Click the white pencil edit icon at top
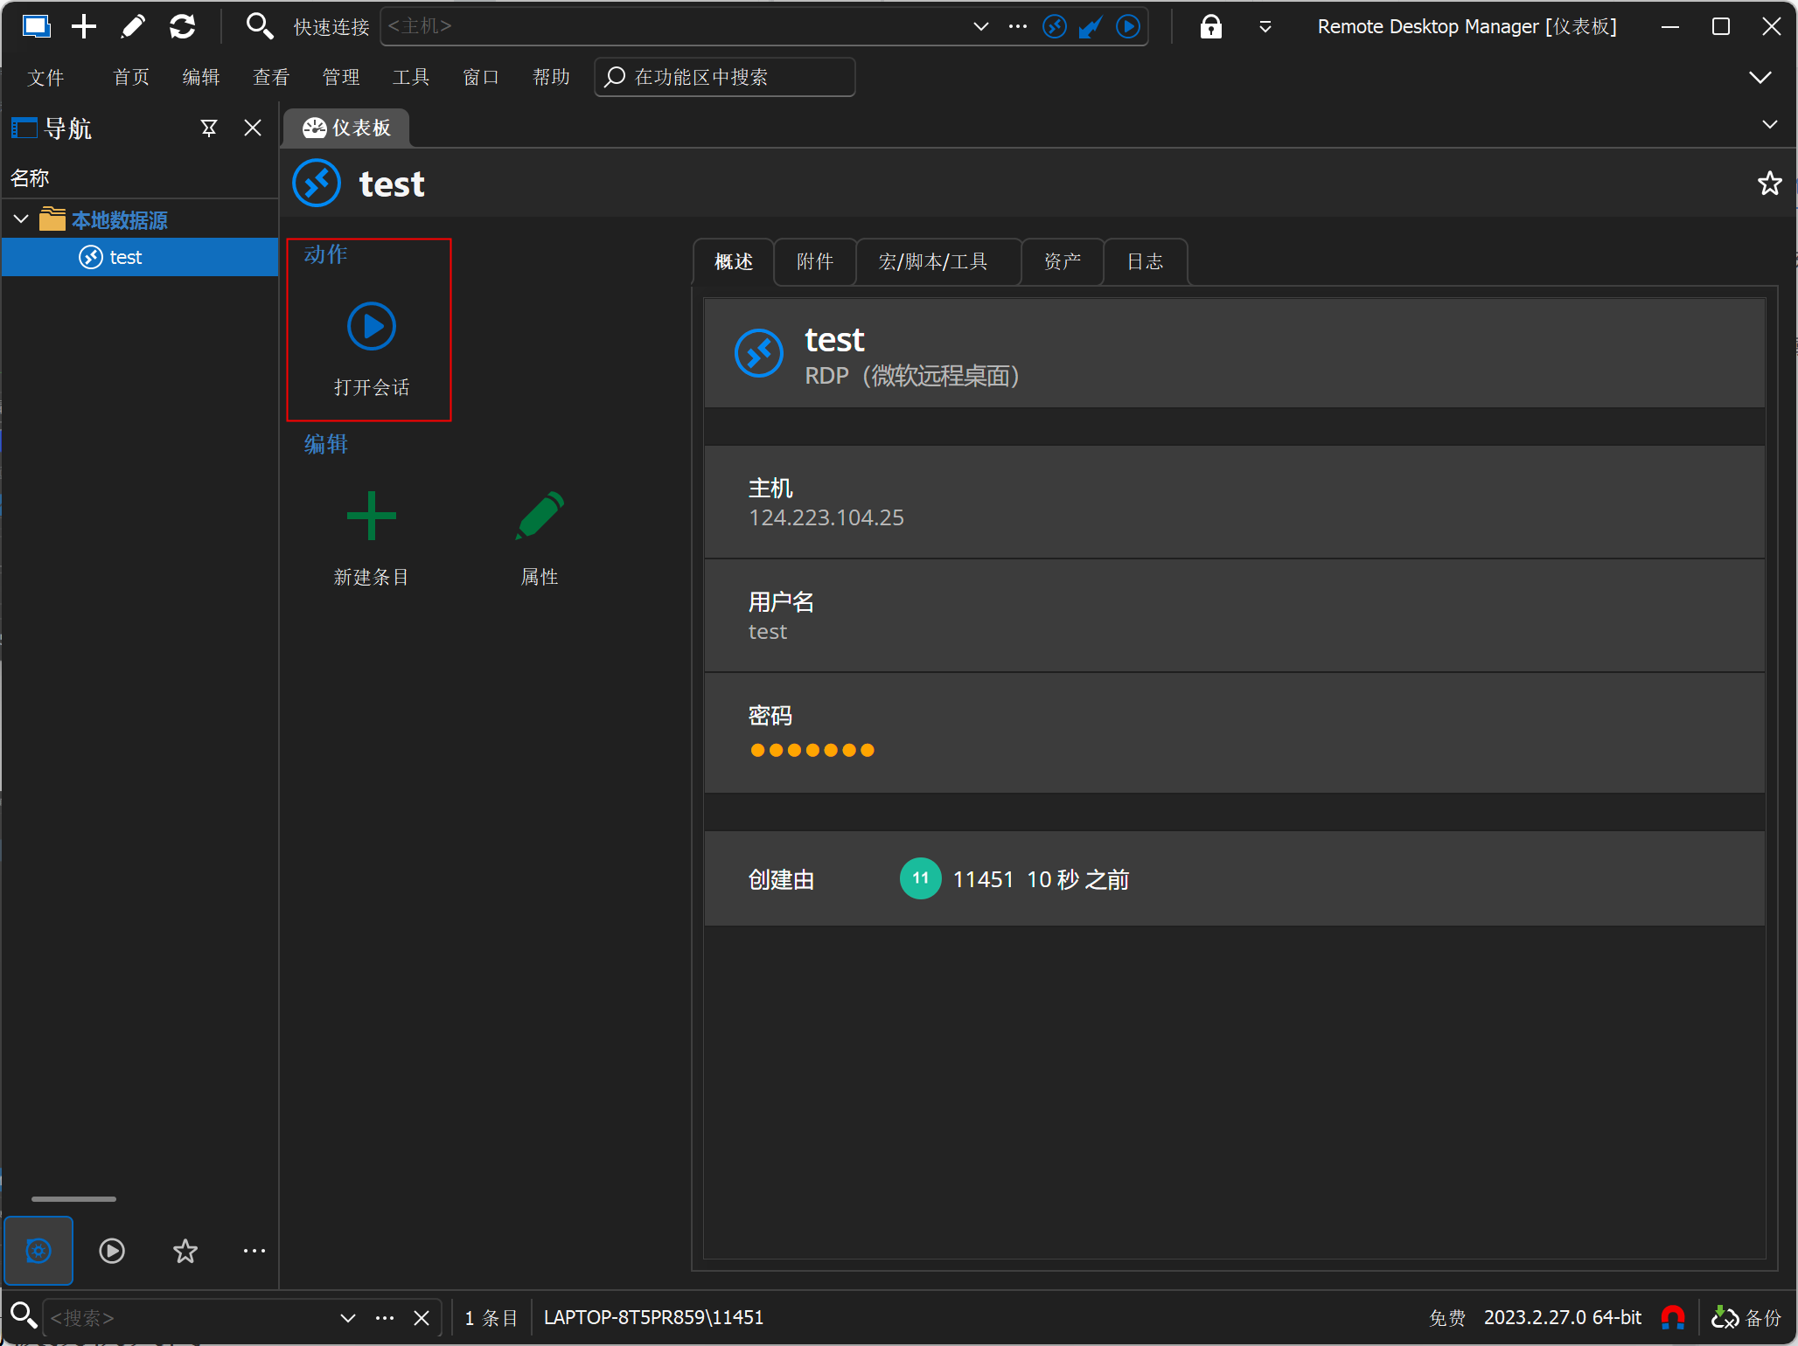 (x=133, y=26)
